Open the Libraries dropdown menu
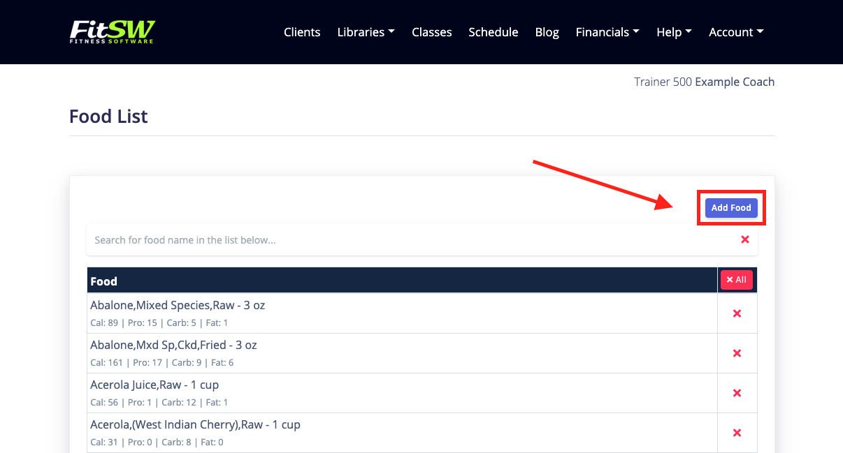843x453 pixels. click(x=366, y=31)
